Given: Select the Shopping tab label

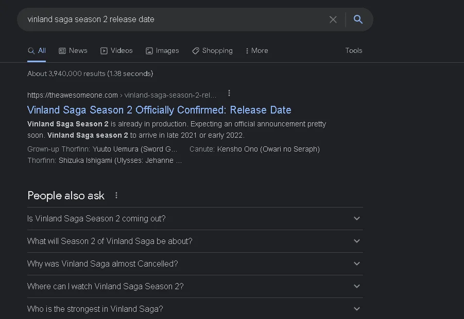Looking at the screenshot, I should coord(217,51).
